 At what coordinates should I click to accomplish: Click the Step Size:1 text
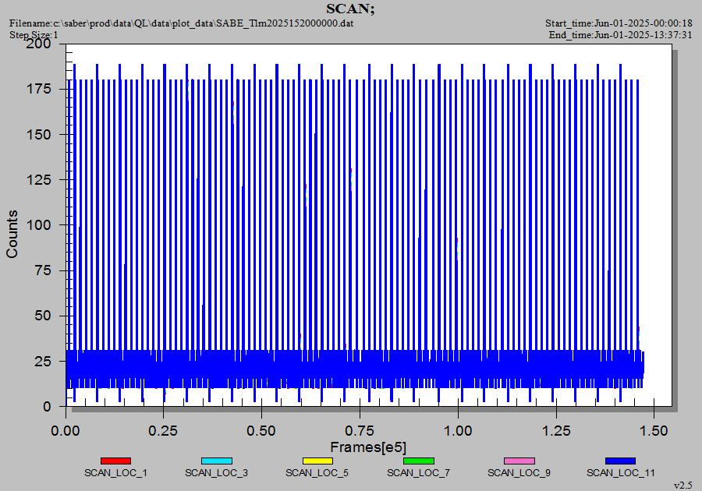(34, 35)
